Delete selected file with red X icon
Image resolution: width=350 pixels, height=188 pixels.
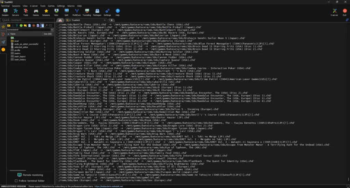click(34, 26)
